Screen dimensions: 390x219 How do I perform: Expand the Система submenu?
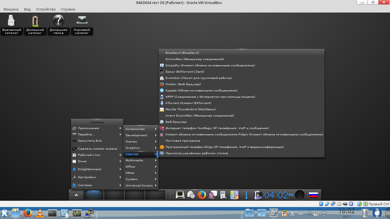pyautogui.click(x=97, y=185)
